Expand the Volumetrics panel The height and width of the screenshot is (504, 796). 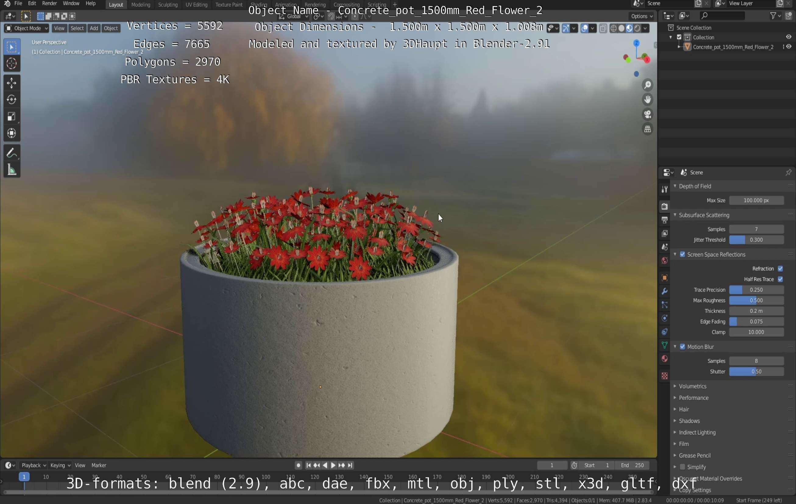point(692,386)
